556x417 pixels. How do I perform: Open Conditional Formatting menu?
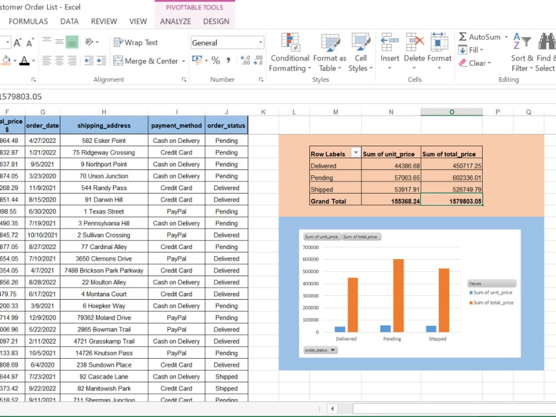click(290, 52)
